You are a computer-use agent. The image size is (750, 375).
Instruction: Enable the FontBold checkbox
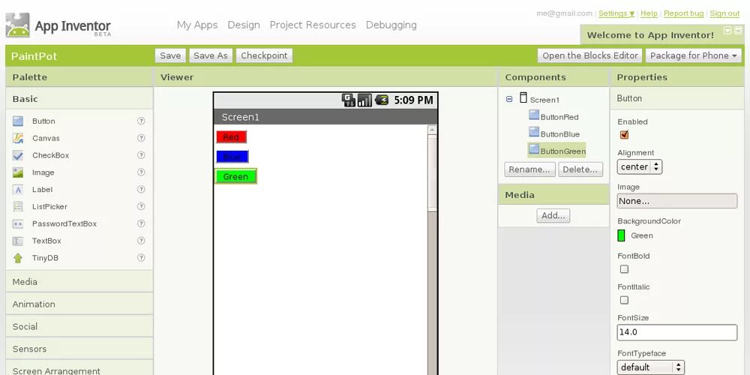[624, 269]
